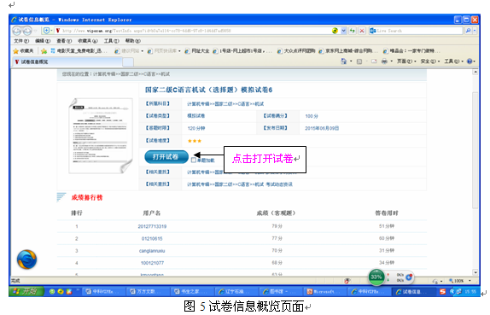Click the 打开试卷 button
Image resolution: width=490 pixels, height=315 pixels.
click(x=166, y=156)
